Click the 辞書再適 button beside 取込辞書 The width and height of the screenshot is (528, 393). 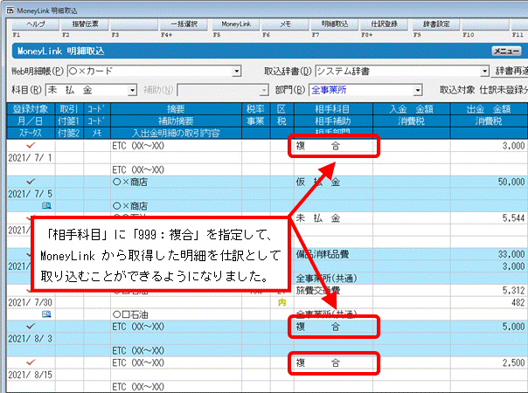click(511, 71)
